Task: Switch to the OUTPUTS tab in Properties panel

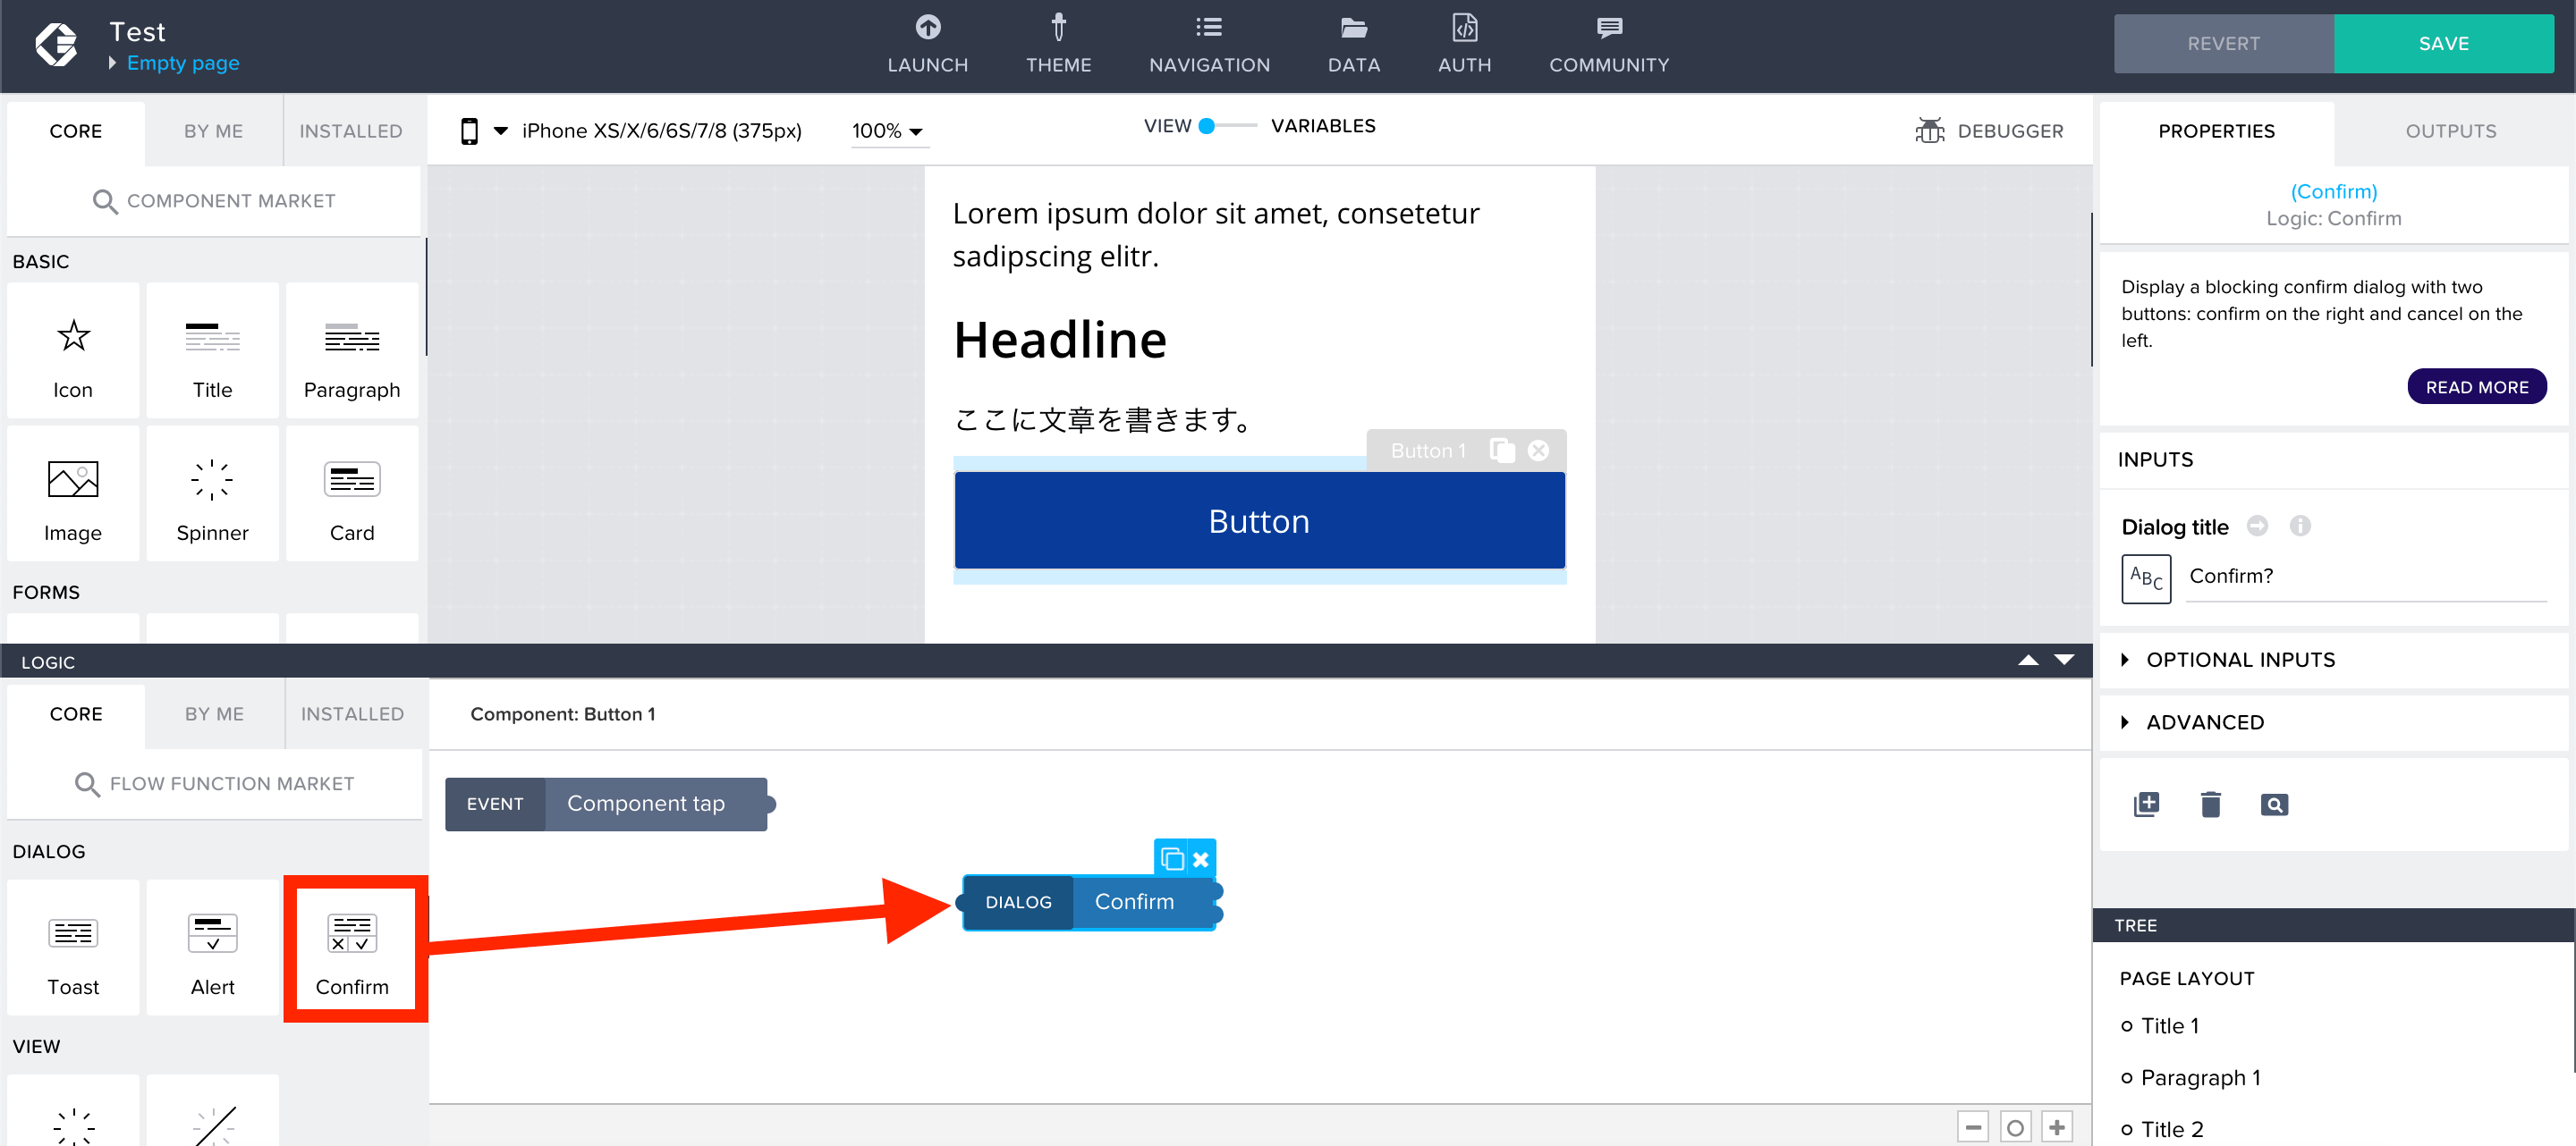Action: (2450, 130)
